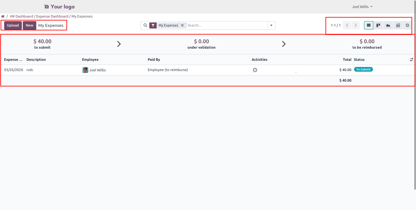Click the magnifying glass search icon
The image size is (416, 210).
click(145, 25)
